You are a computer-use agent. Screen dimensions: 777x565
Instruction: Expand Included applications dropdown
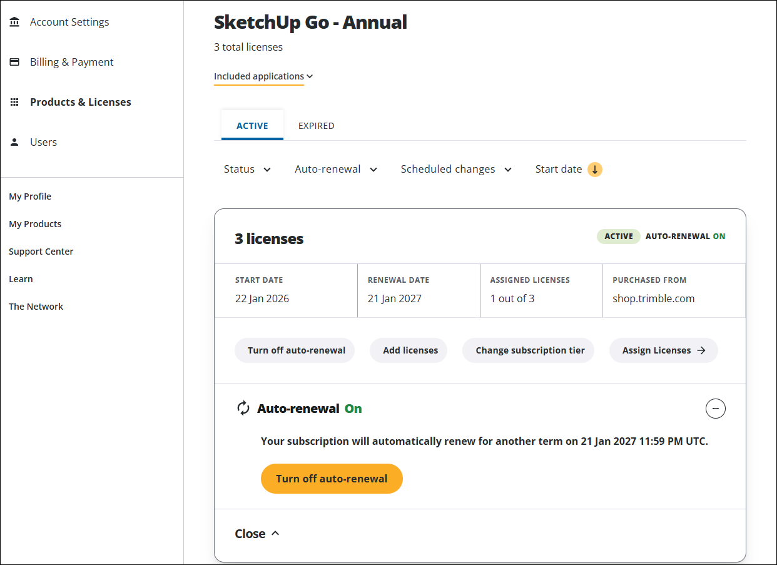point(263,76)
